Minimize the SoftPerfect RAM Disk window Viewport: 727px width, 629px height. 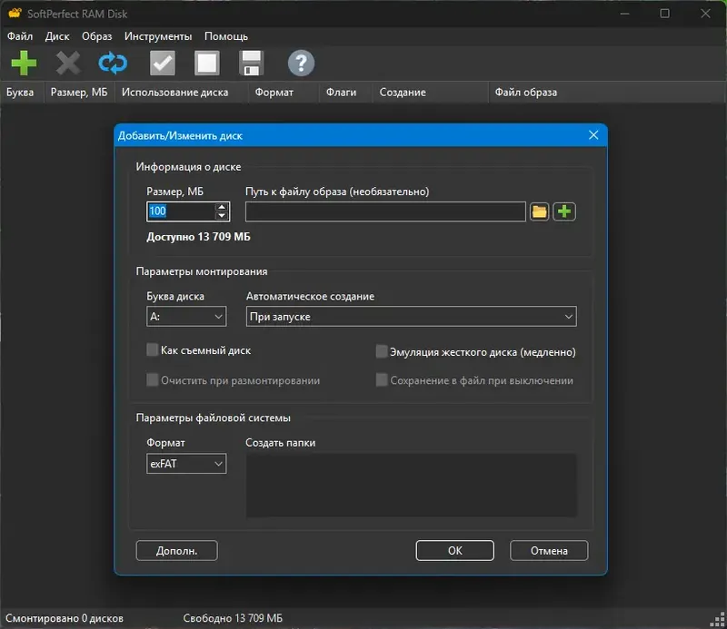625,14
